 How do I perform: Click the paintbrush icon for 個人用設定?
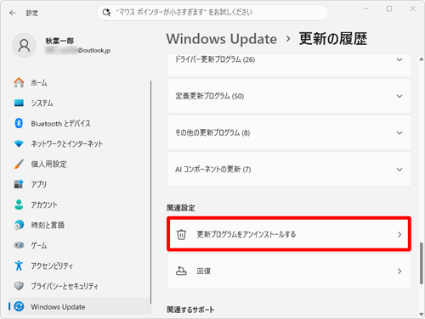pyautogui.click(x=19, y=164)
